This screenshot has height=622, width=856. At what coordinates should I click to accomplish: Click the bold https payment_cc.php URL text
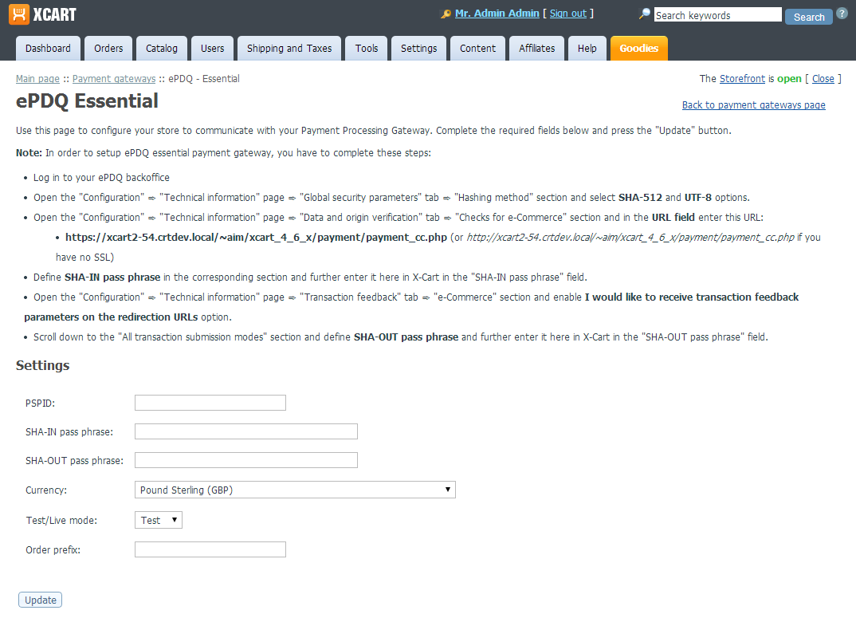256,237
